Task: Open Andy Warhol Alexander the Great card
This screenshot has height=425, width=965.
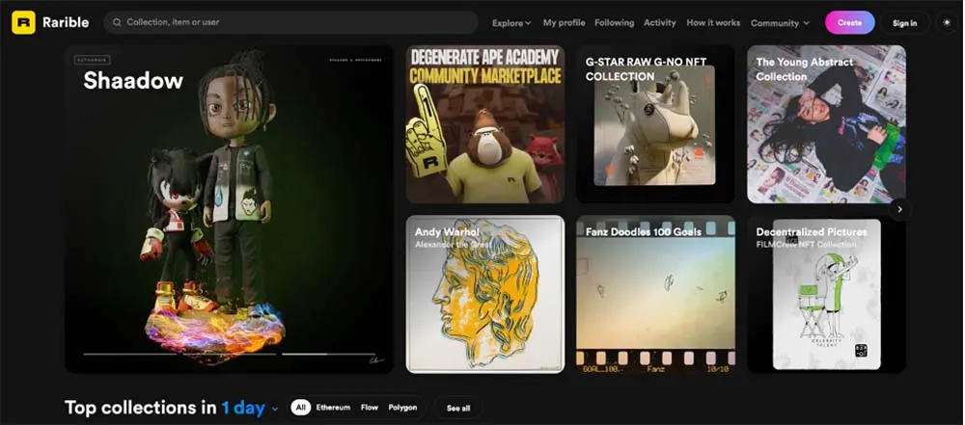Action: (485, 294)
